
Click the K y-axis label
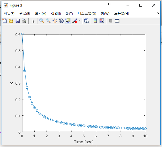point(11,83)
